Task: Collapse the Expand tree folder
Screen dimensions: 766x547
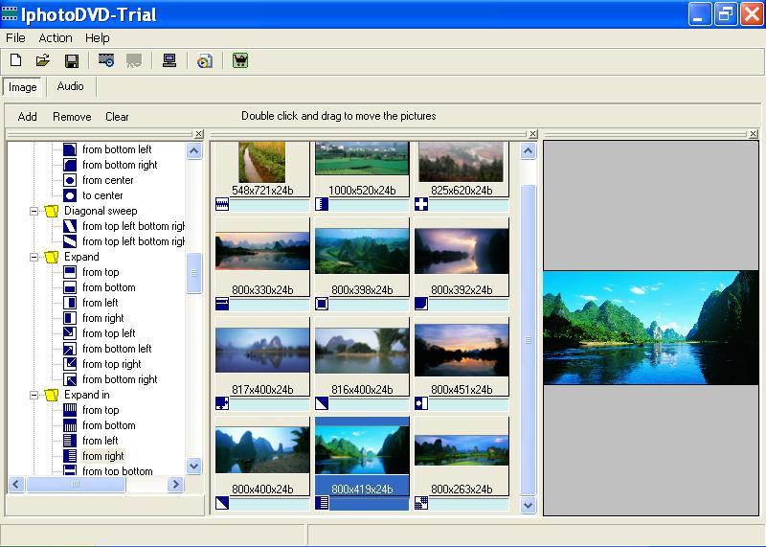Action: [x=34, y=257]
